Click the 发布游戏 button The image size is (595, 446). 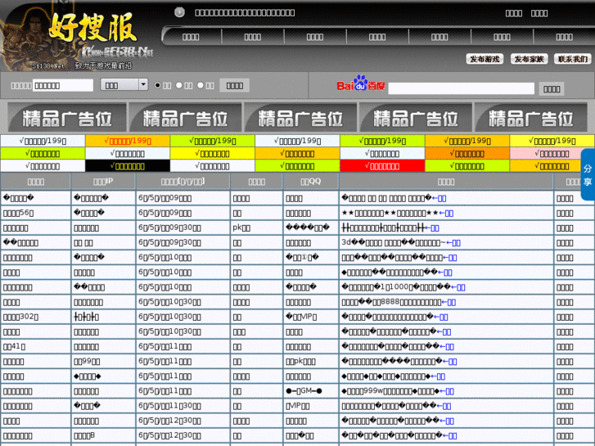click(x=485, y=59)
